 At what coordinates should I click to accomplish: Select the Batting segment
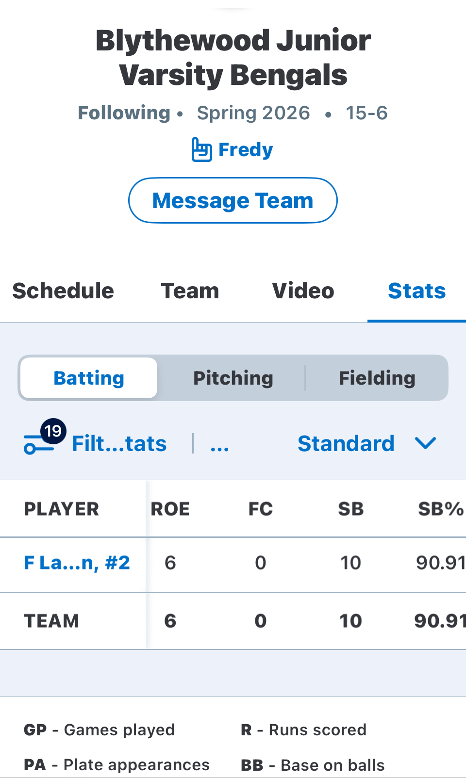[x=89, y=378]
